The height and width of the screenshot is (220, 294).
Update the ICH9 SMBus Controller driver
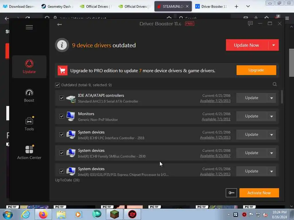coord(252,153)
